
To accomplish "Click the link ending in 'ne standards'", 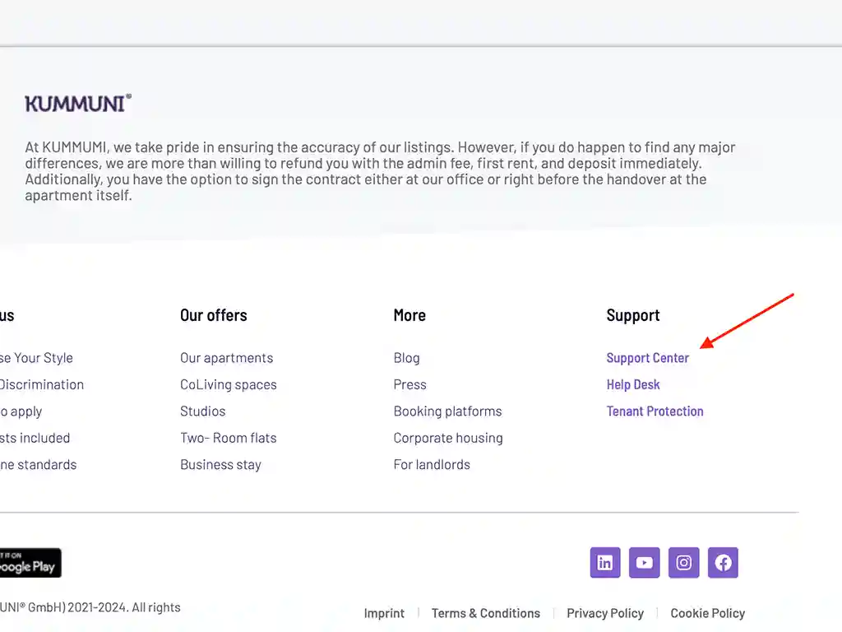I will point(38,464).
